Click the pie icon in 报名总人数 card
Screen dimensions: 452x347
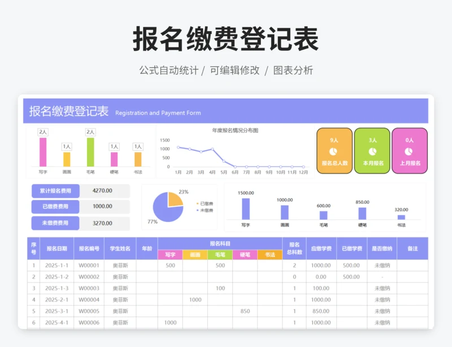pos(334,151)
